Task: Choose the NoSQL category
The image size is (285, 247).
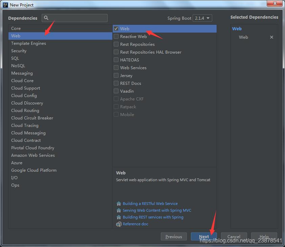Action: (x=60, y=66)
